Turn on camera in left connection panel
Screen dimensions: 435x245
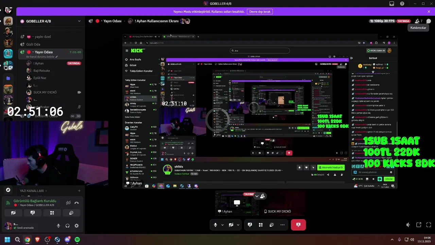13,213
